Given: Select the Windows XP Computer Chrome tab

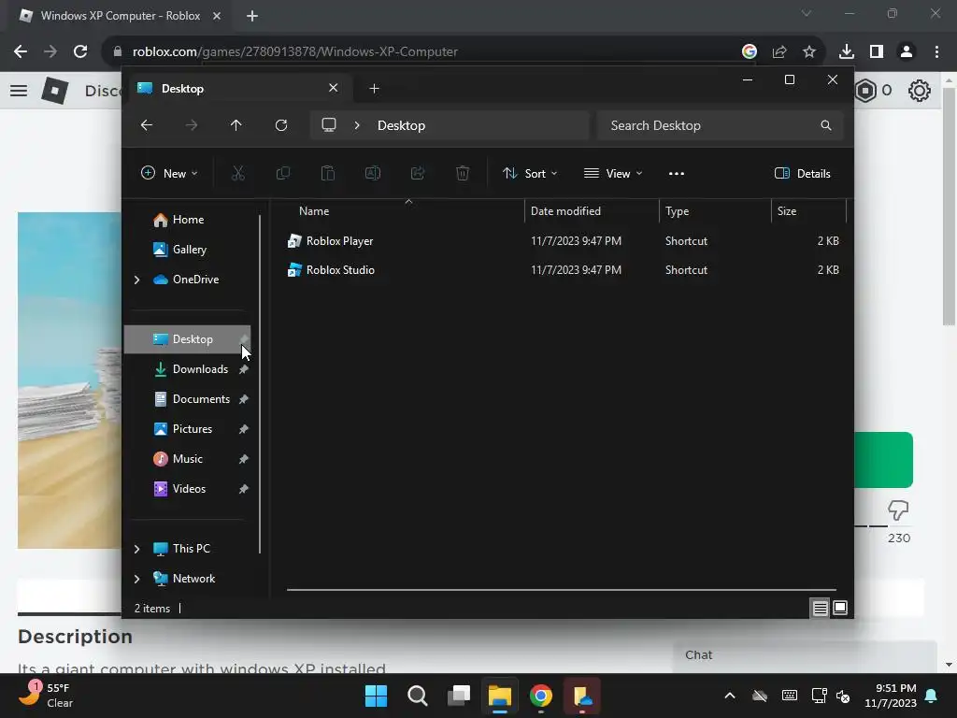Looking at the screenshot, I should pyautogui.click(x=121, y=16).
